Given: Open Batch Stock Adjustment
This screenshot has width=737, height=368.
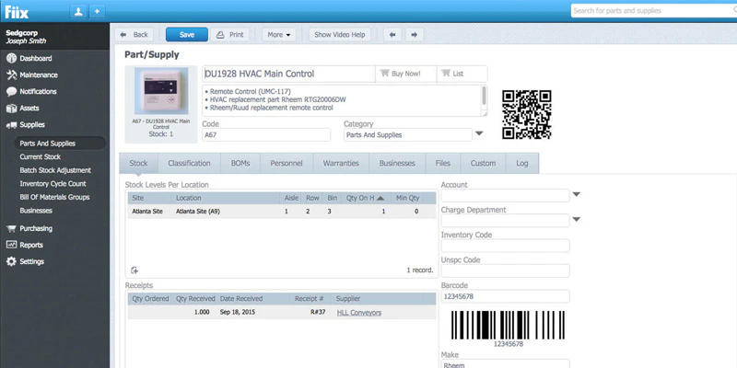Looking at the screenshot, I should point(55,170).
